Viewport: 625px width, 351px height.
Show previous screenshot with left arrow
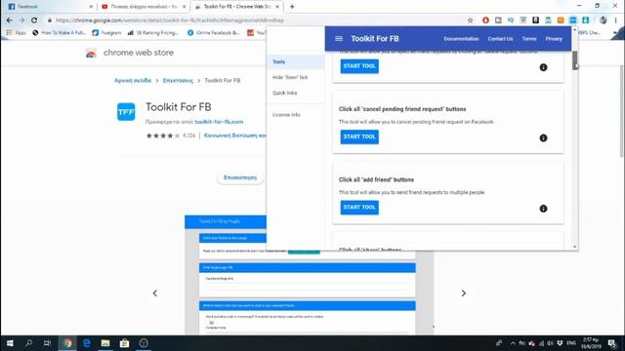[155, 293]
